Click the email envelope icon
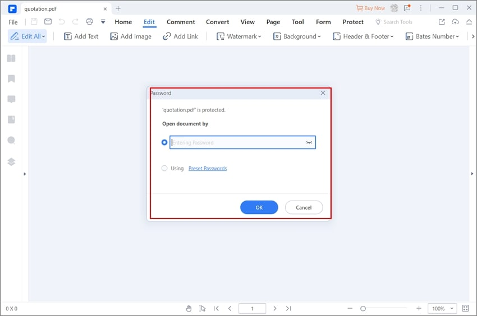Image resolution: width=477 pixels, height=316 pixels. [x=48, y=22]
